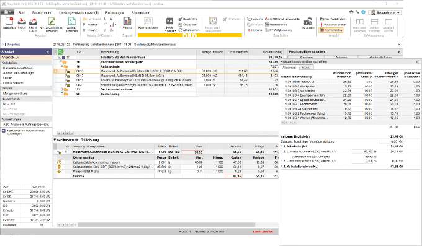This screenshot has height=246, width=422.
Task: Open Anteile und Zuschläge in sidebar
Action: tap(18, 73)
